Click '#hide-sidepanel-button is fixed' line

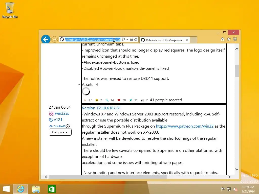(111, 62)
